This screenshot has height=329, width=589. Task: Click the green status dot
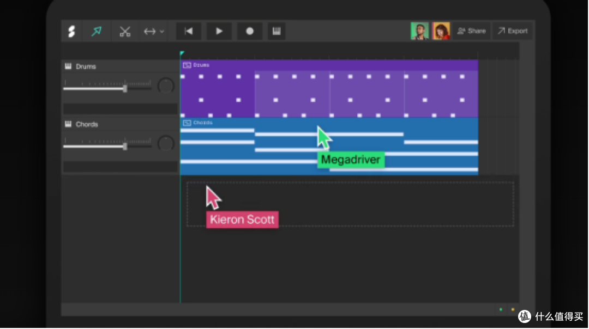pyautogui.click(x=501, y=309)
